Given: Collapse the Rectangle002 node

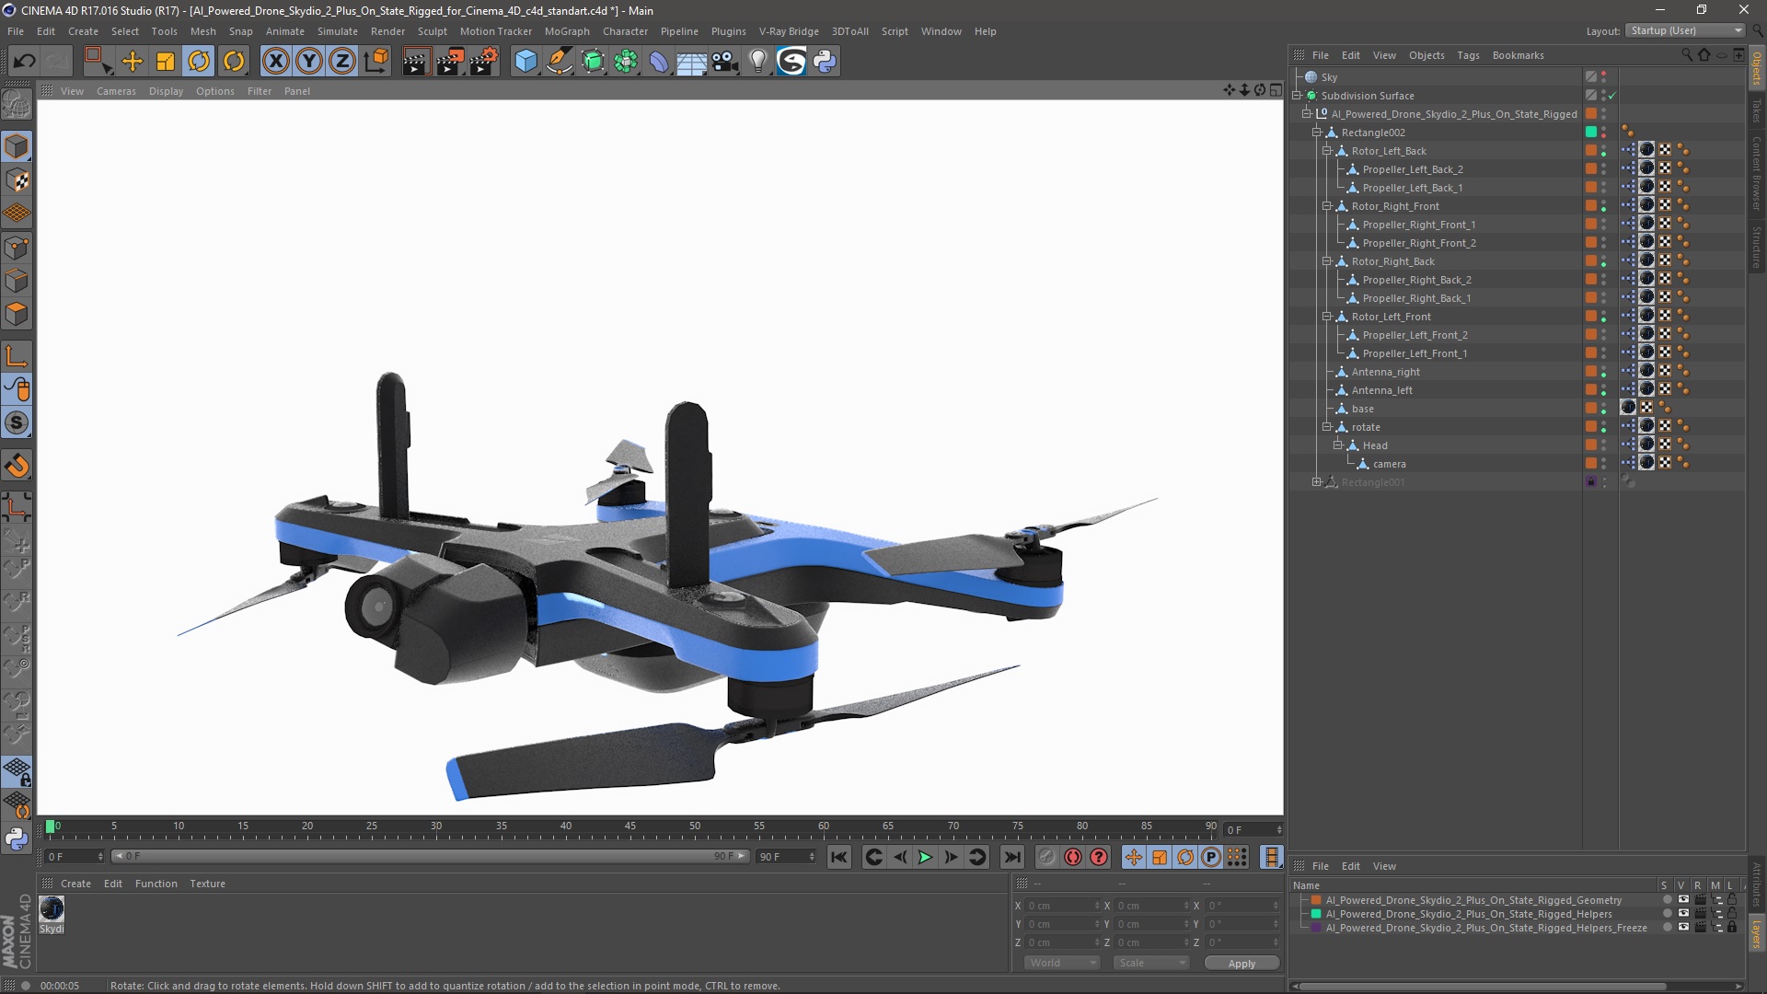Looking at the screenshot, I should (x=1317, y=133).
